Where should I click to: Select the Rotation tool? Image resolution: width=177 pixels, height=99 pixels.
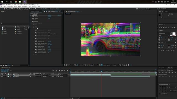pos(10,9)
